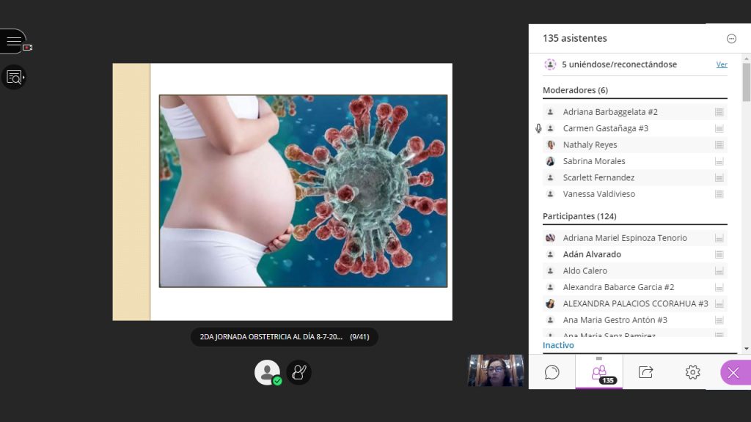The image size is (751, 422).
Task: Open my settings gear icon
Action: [692, 371]
